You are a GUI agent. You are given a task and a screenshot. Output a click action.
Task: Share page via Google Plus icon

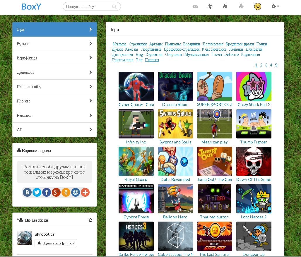pos(56,192)
